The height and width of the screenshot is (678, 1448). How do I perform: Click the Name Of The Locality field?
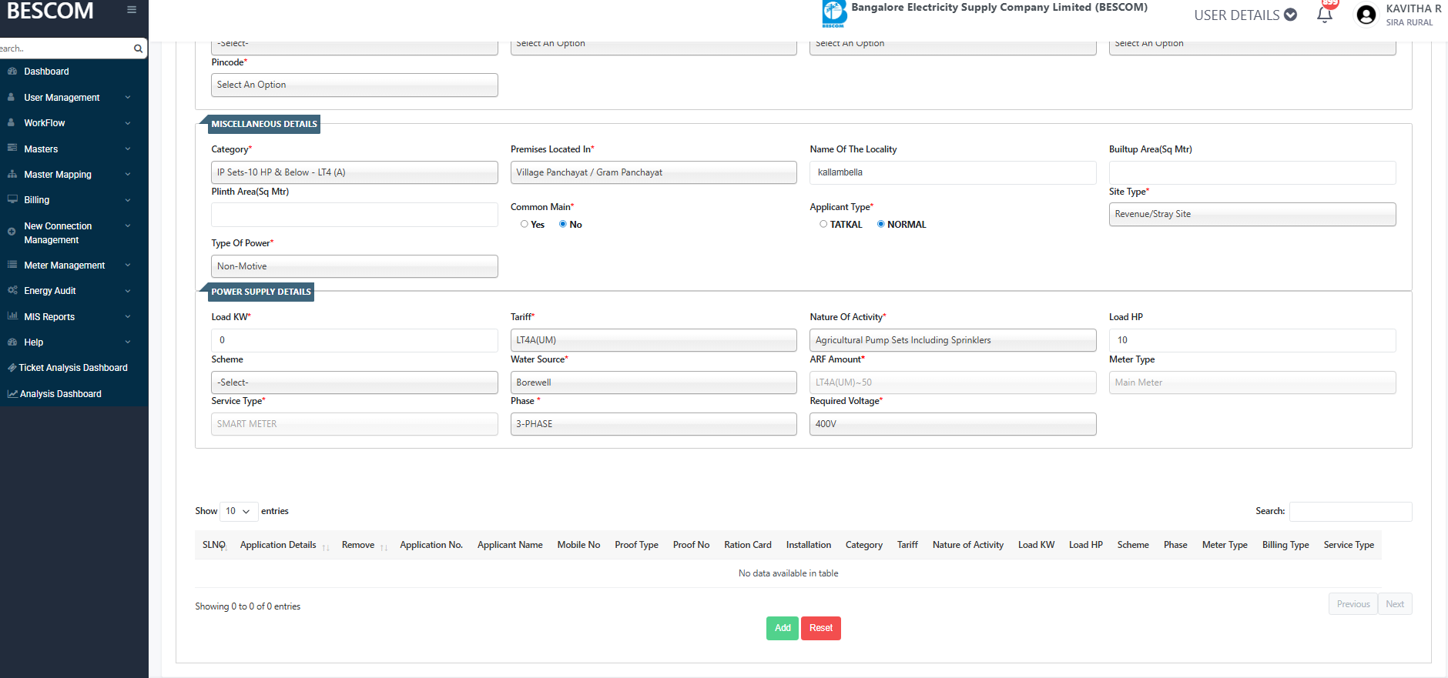(952, 172)
